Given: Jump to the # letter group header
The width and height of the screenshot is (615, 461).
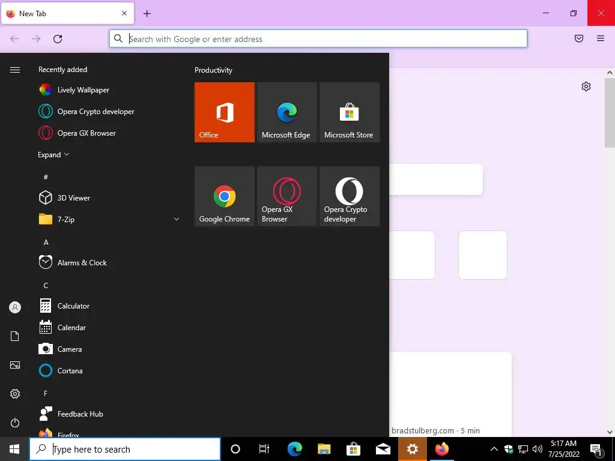Looking at the screenshot, I should point(46,177).
